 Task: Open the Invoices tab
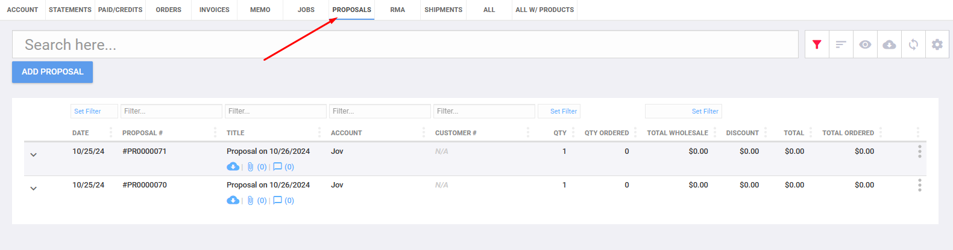tap(215, 10)
